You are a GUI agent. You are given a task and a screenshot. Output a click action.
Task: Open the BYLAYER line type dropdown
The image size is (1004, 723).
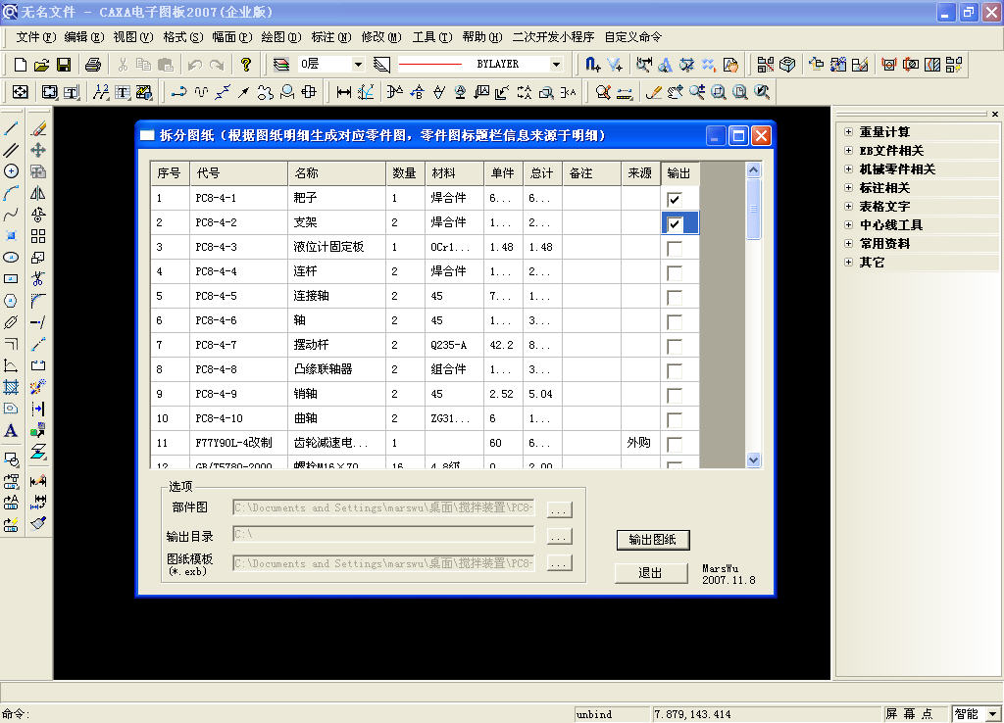[556, 64]
